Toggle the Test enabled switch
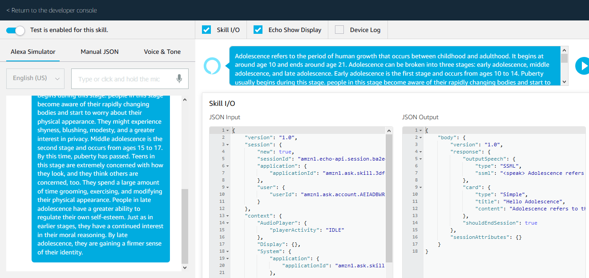589x278 pixels. coord(16,30)
